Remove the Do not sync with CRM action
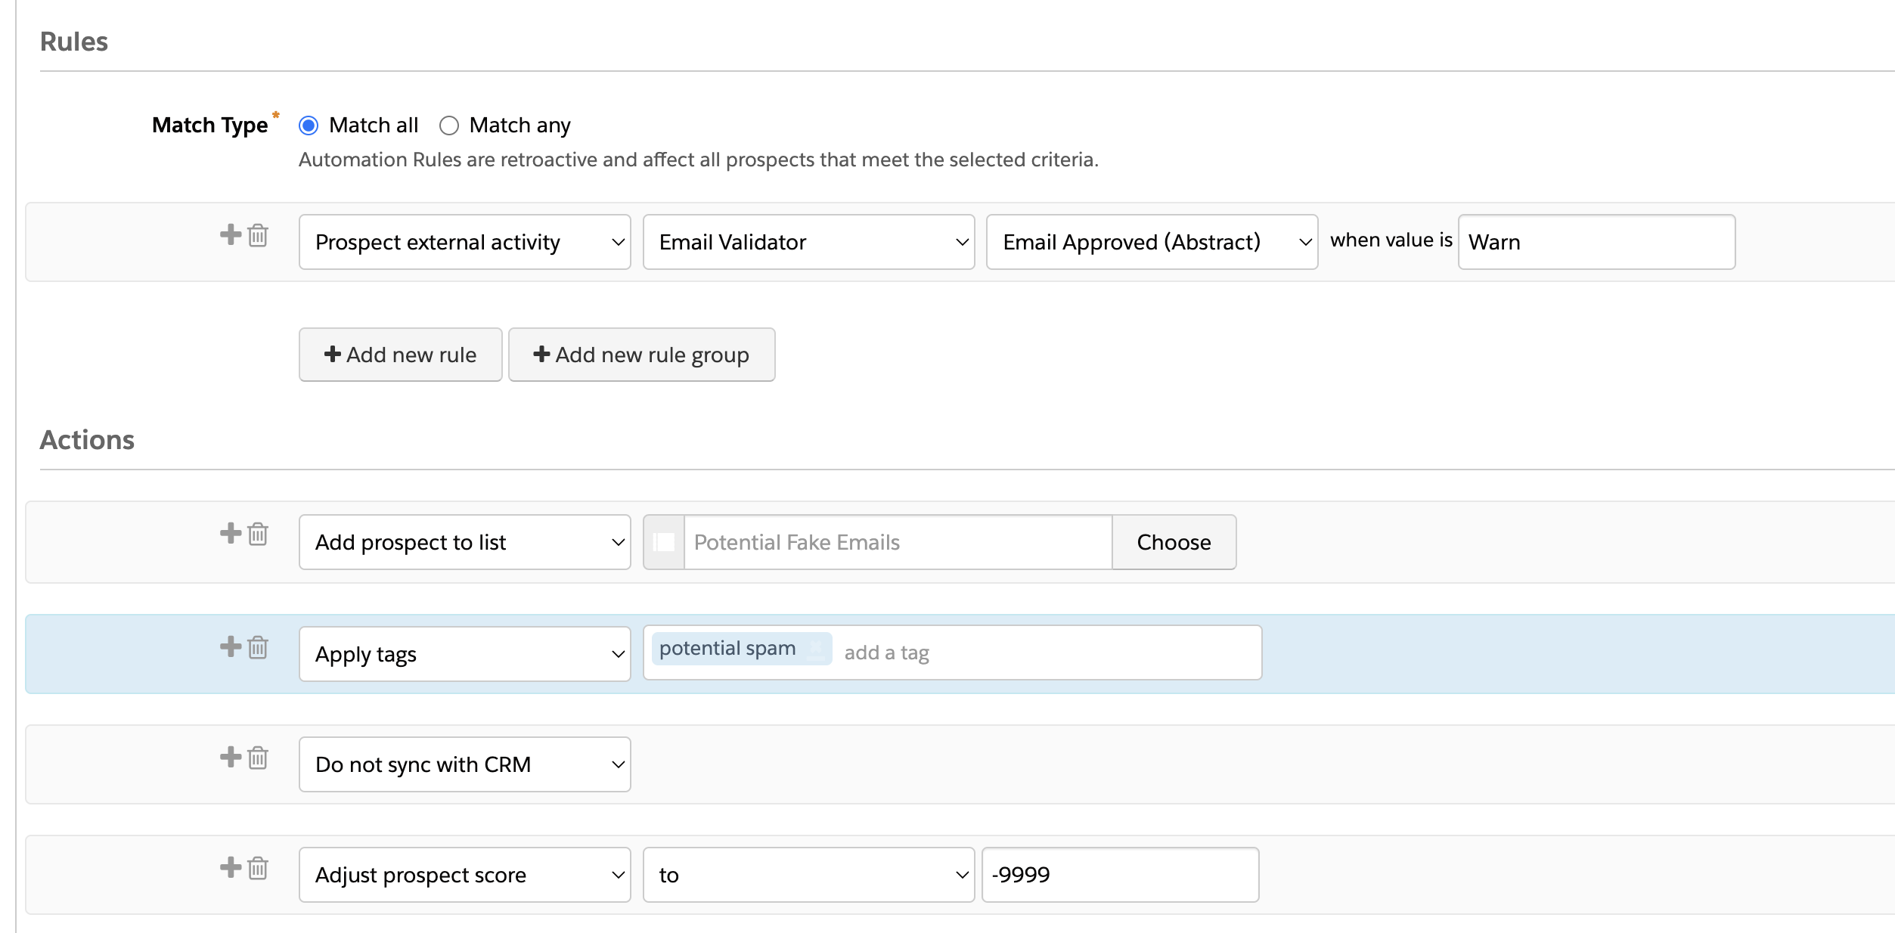Screen dimensions: 1895x933 coord(258,758)
